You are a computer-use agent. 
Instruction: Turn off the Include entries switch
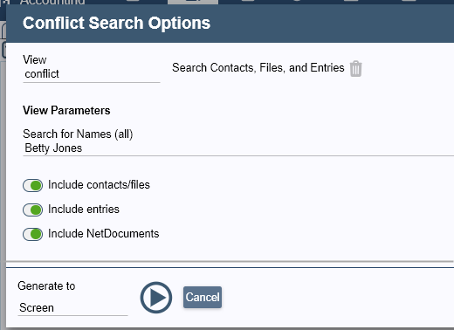[x=32, y=210]
